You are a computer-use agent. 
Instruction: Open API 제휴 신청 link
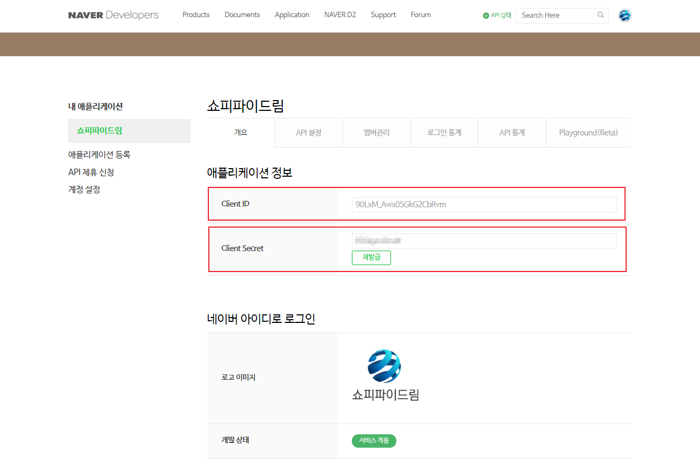tap(91, 172)
